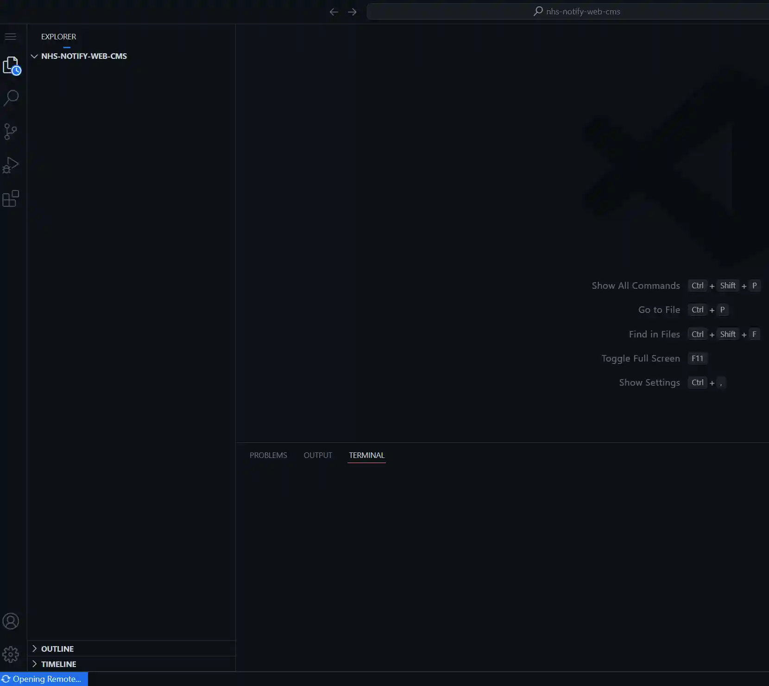Open the Explorer view icon

pyautogui.click(x=12, y=65)
